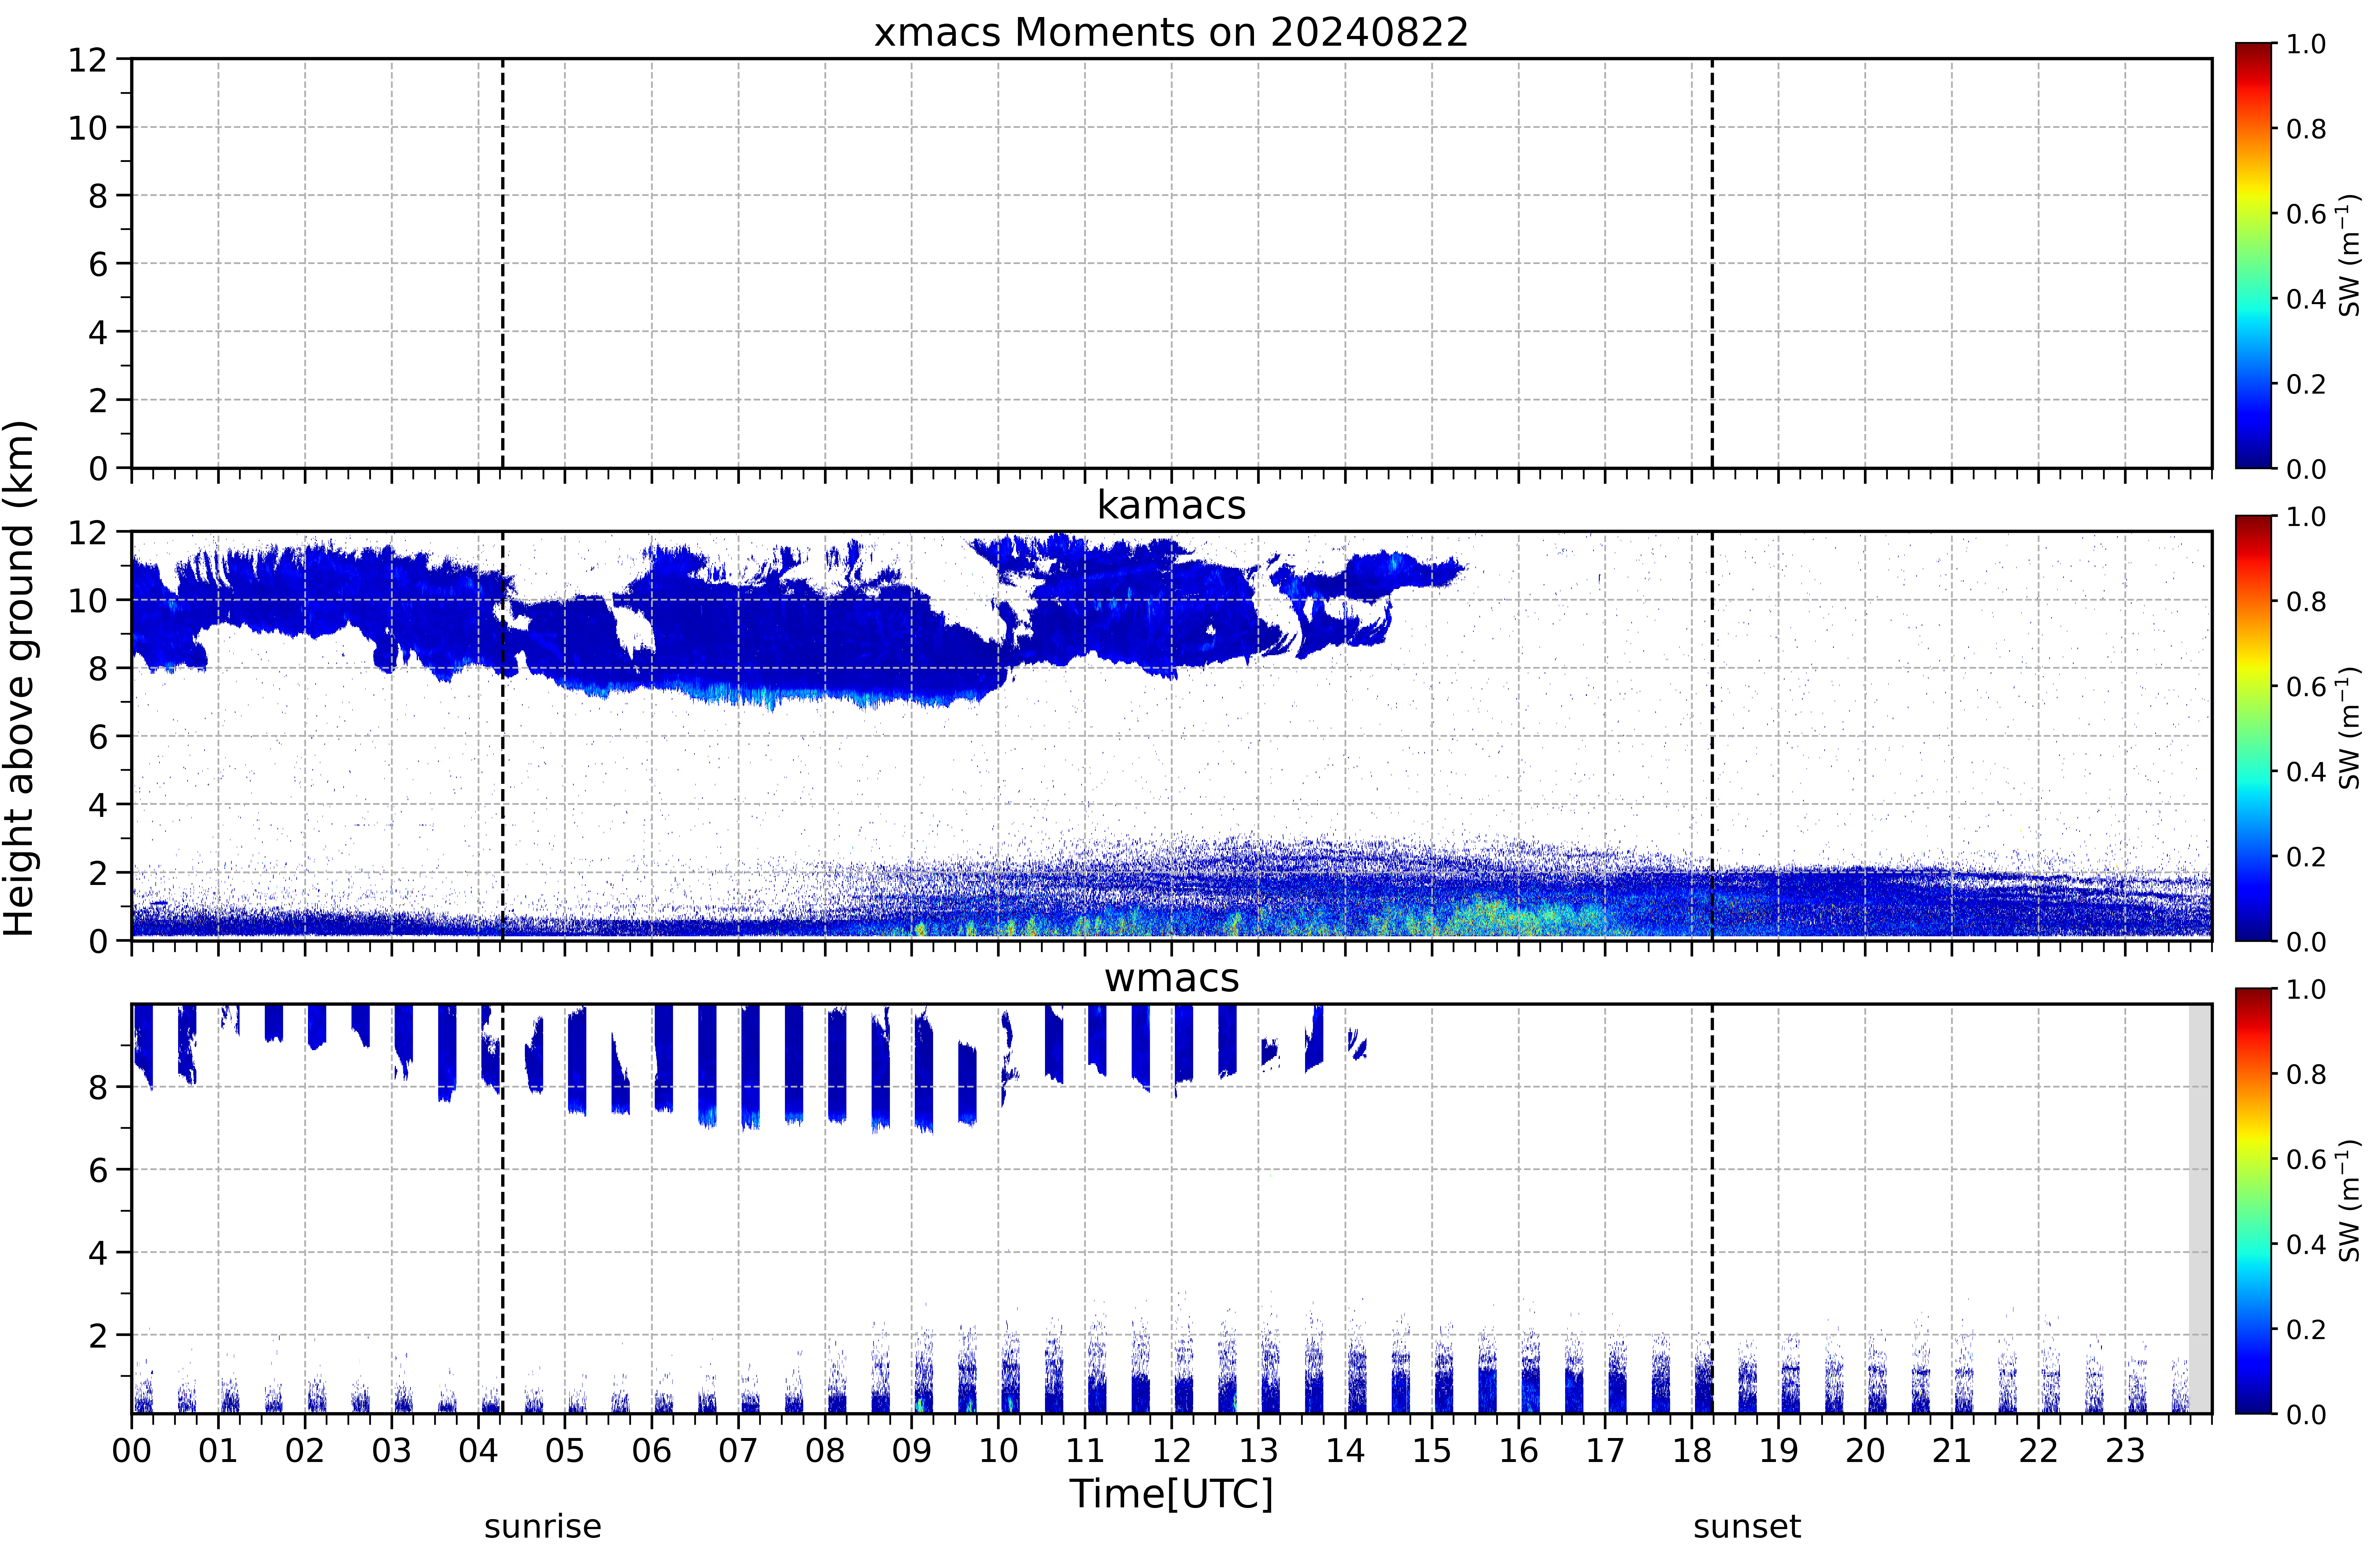2380x1560 pixels.
Task: Click the '23' time tick label
Action: point(2125,1451)
